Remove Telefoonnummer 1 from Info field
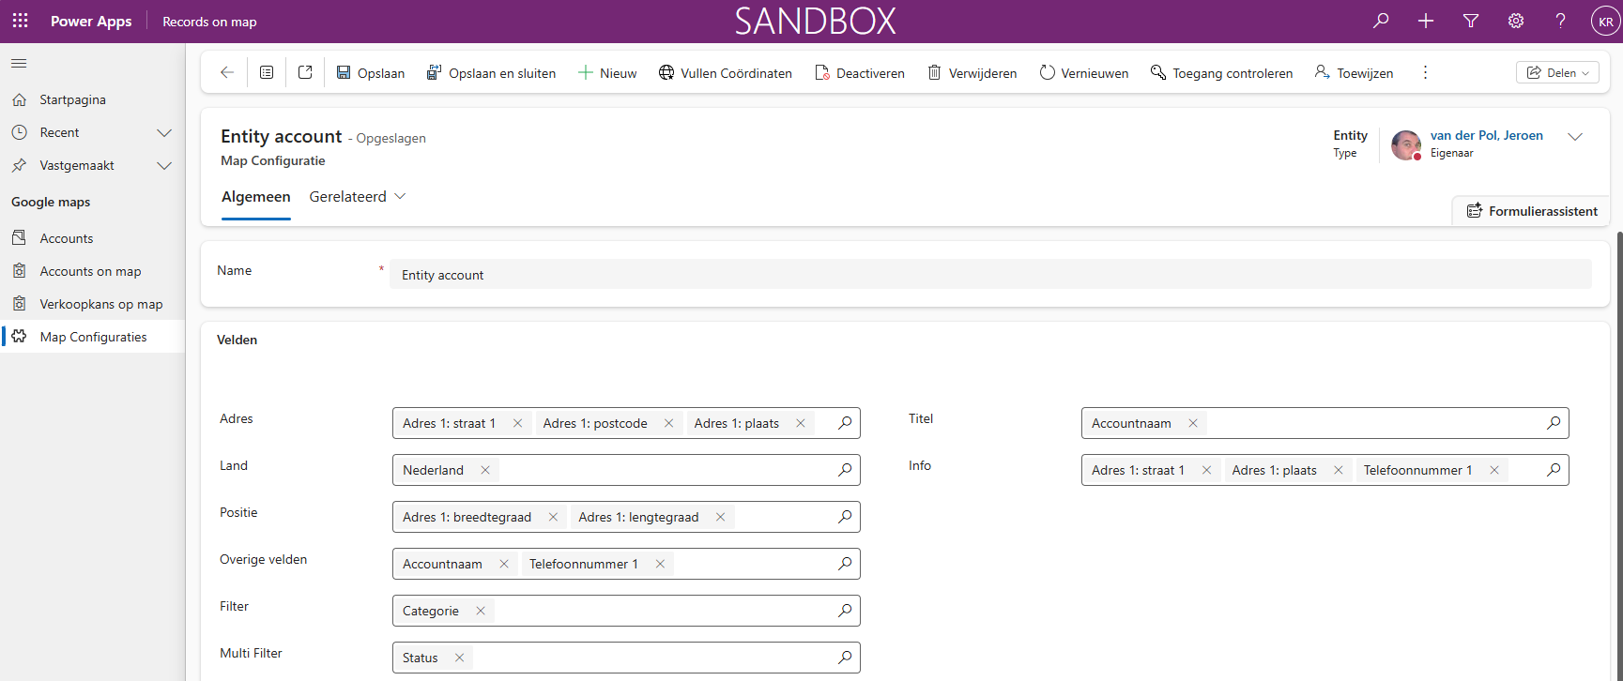The height and width of the screenshot is (681, 1623). tap(1494, 470)
